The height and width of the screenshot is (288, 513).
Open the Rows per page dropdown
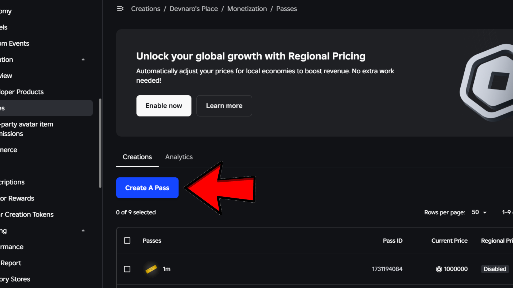(479, 212)
